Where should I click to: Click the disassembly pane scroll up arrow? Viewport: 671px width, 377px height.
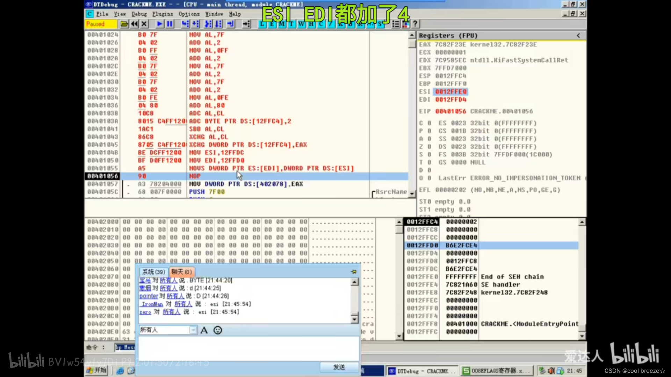pyautogui.click(x=412, y=35)
